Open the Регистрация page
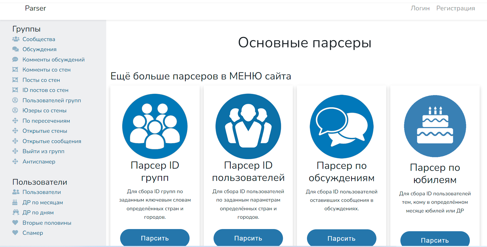 click(x=455, y=8)
